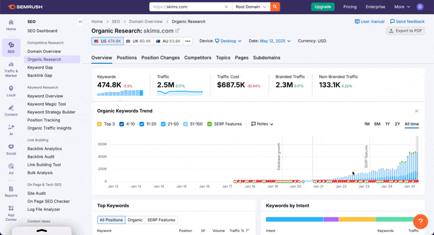Switch to Positions tab
The height and width of the screenshot is (235, 434).
pyautogui.click(x=127, y=58)
